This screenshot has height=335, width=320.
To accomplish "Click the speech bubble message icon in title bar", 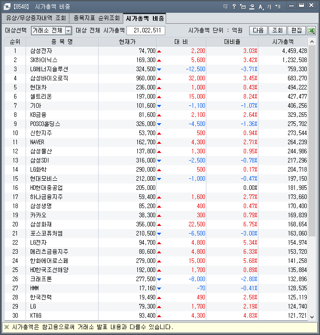I will tap(226, 6).
